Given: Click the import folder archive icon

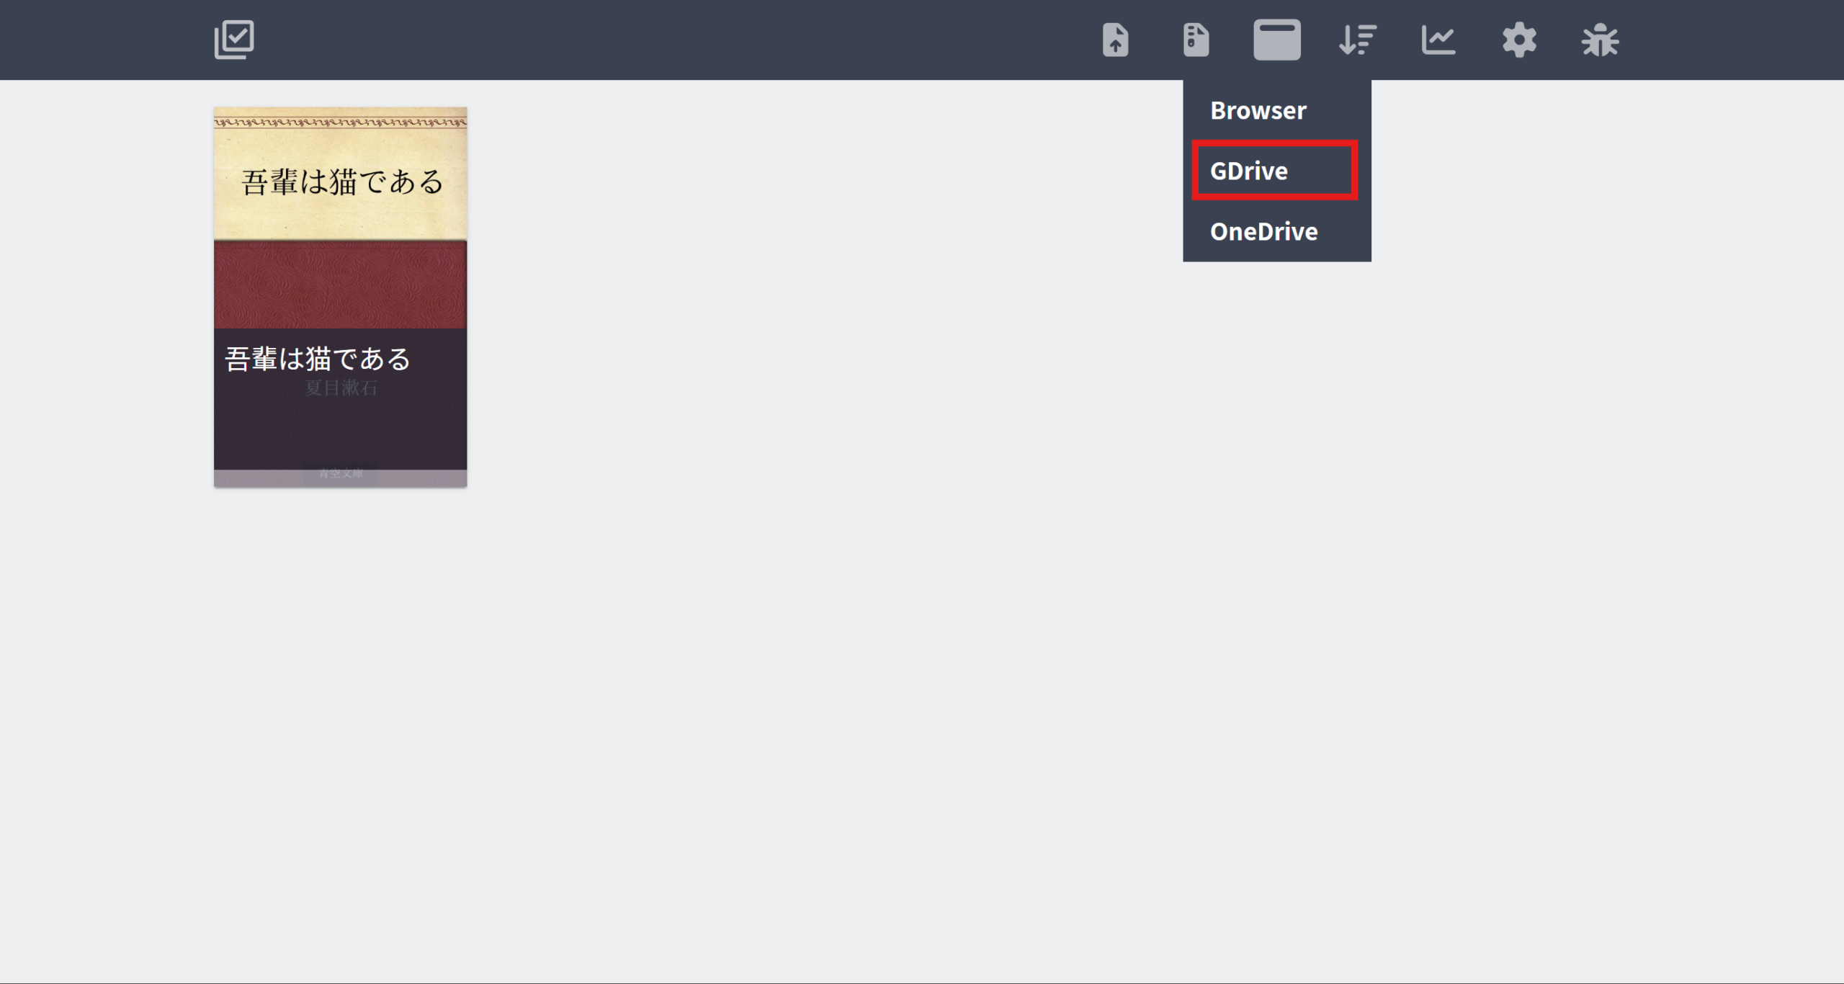Looking at the screenshot, I should pyautogui.click(x=1196, y=40).
